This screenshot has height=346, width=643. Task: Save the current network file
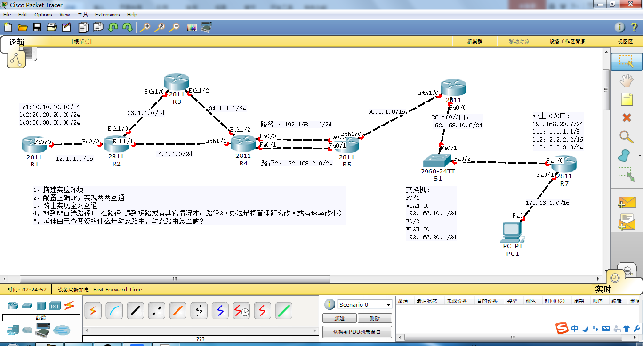(37, 27)
